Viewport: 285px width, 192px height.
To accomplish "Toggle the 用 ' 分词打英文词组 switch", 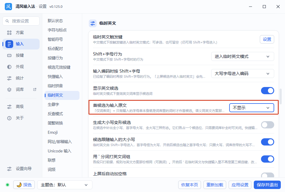I will coord(268,159).
